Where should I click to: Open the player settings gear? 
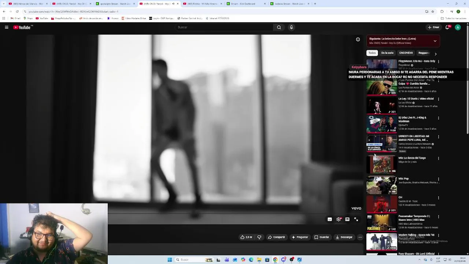(339, 219)
